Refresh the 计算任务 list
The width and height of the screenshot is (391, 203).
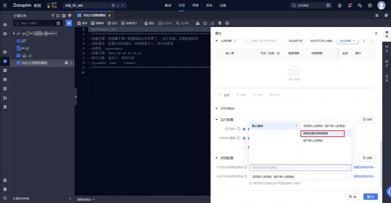[58, 16]
